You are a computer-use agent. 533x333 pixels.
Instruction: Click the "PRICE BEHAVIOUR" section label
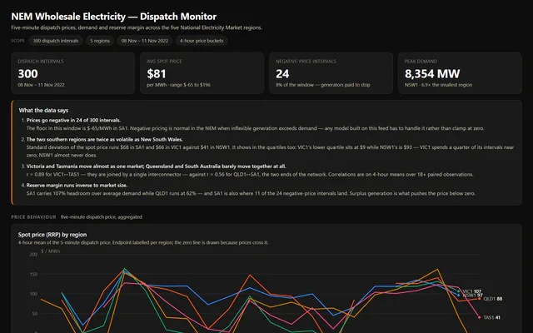[33, 217]
